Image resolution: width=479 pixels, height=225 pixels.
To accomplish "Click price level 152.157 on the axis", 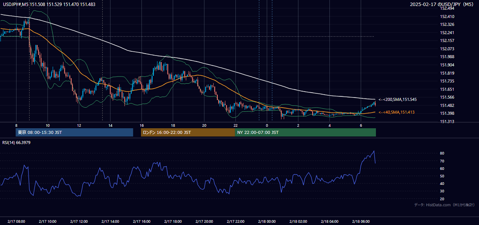I will 447,40.
